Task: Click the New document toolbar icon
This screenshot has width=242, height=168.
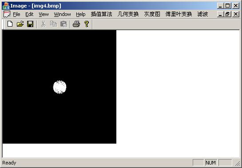Action: 10,24
